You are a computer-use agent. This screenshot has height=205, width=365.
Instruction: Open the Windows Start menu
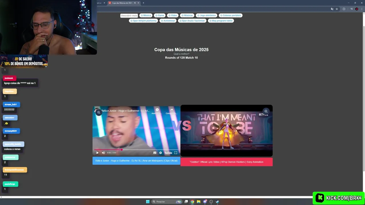148,202
